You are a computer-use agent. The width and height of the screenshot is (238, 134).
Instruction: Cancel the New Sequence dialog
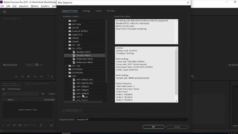point(177,127)
